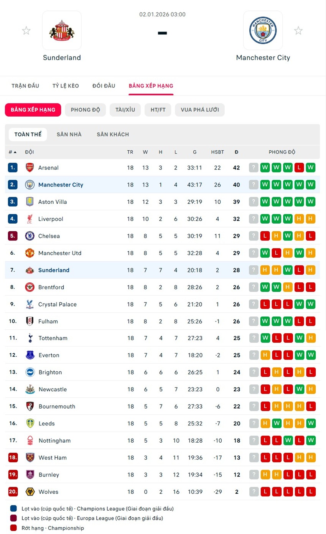Switch to the ĐỐI ĐẦU tab
The image size is (326, 534).
pos(104,86)
